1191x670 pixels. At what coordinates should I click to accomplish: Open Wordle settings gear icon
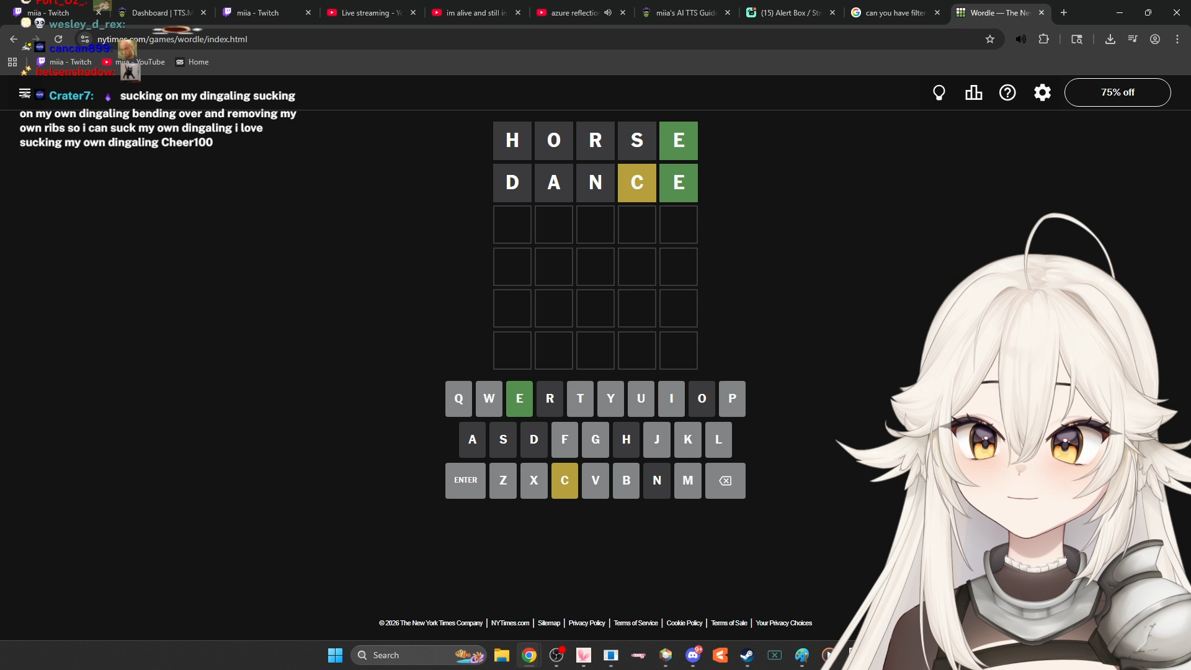coord(1042,92)
